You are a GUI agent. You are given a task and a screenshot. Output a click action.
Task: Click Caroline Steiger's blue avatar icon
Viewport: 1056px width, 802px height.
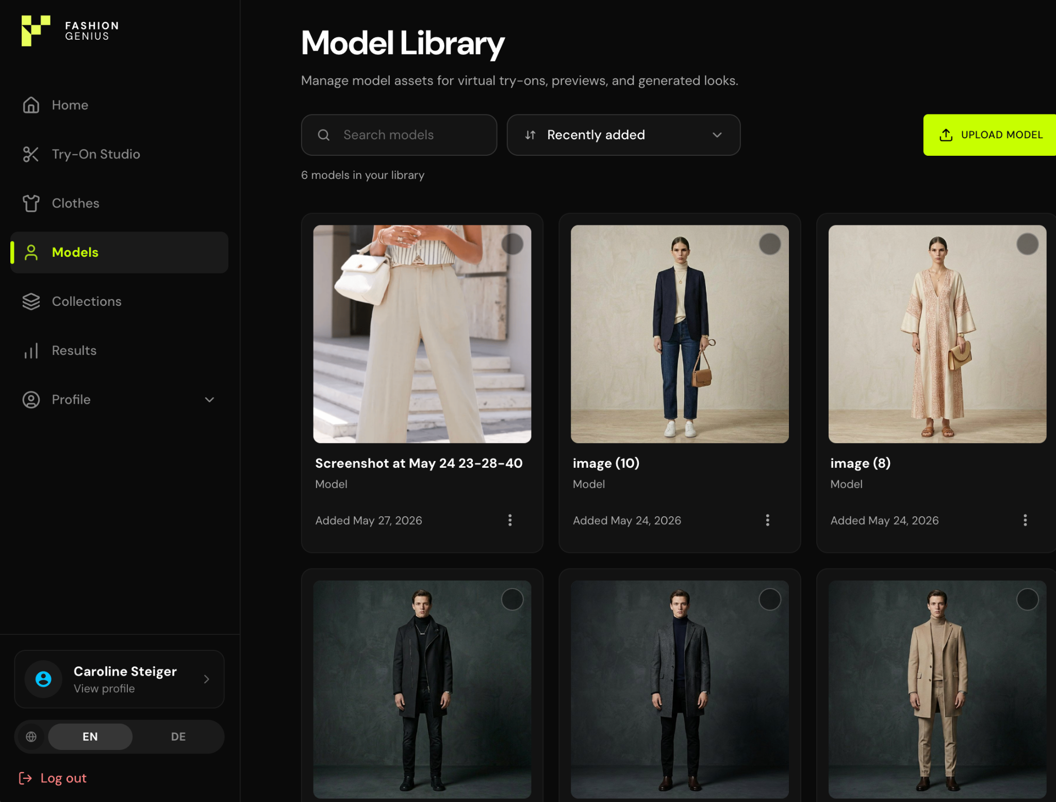[x=43, y=679]
